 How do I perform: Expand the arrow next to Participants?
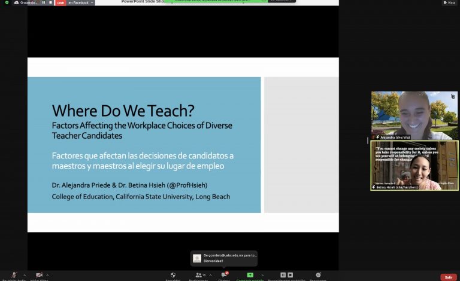[x=210, y=275]
